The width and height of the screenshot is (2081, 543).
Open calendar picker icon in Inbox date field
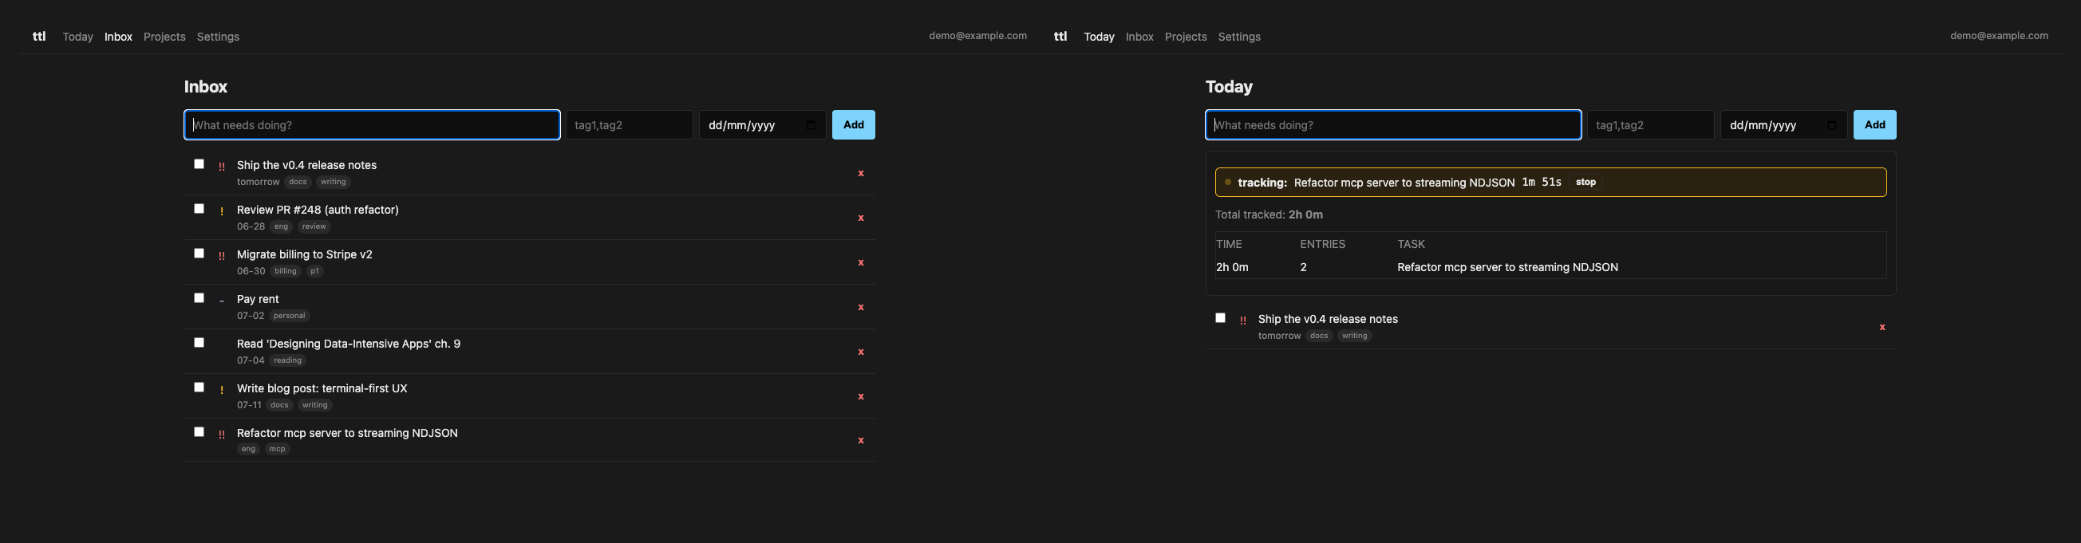click(x=810, y=125)
